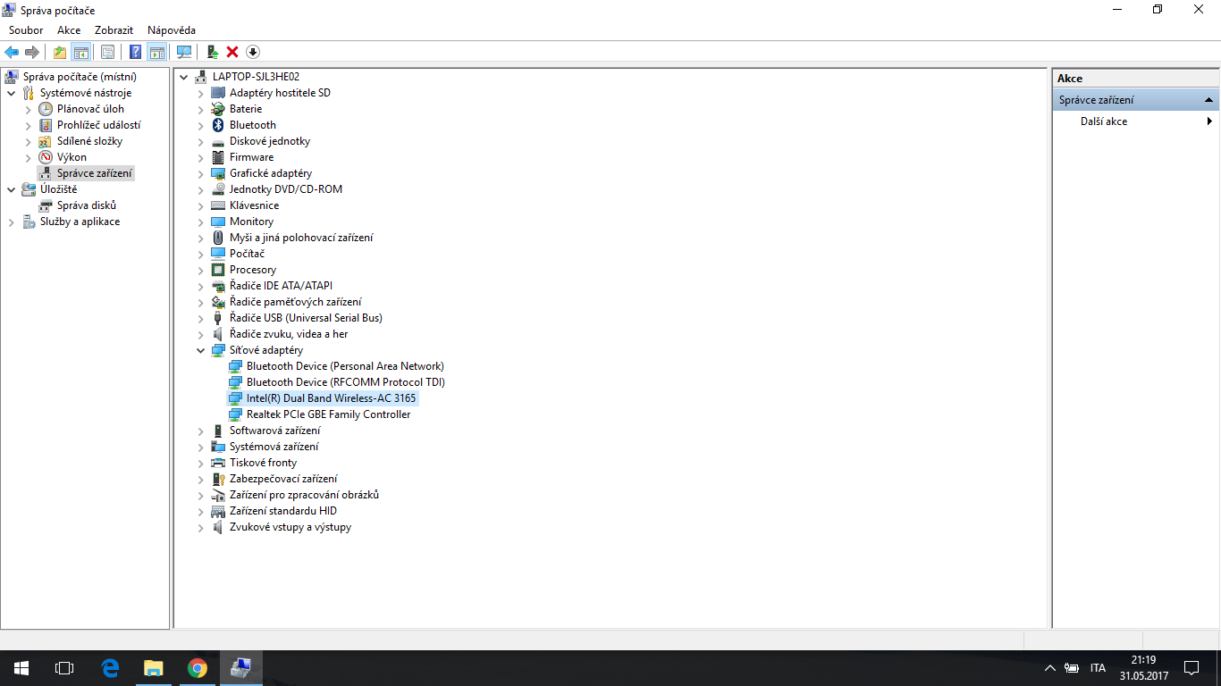Open the Nápověda menu

(x=172, y=30)
